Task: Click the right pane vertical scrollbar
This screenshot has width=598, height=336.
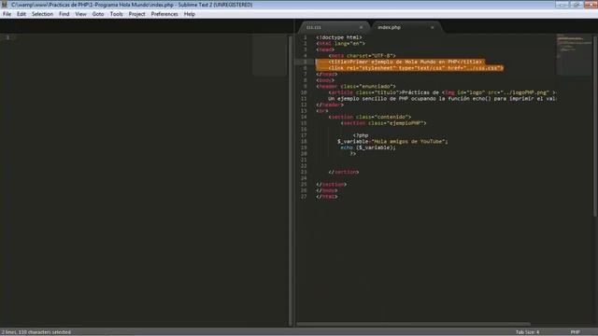Action: coord(595,126)
